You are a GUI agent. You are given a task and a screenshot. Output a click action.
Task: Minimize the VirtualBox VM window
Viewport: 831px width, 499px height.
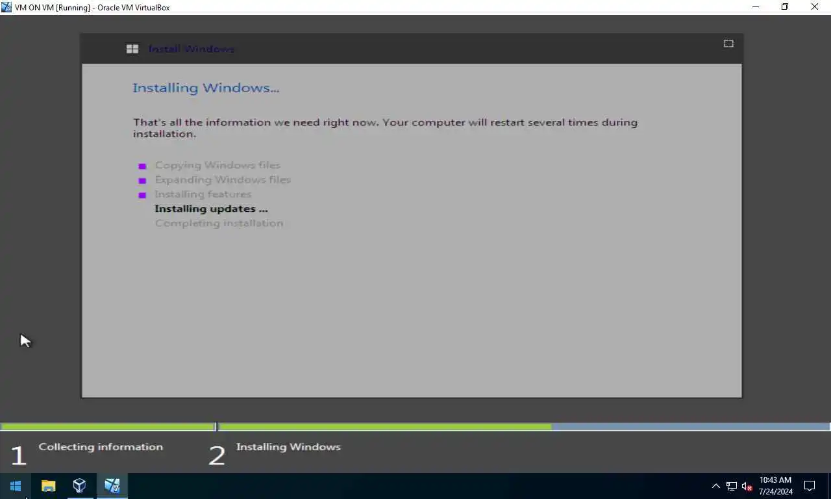756,7
